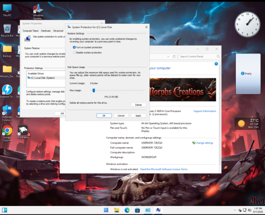Show hidden tray icons chevron
This screenshot has width=265, height=215.
235,210
